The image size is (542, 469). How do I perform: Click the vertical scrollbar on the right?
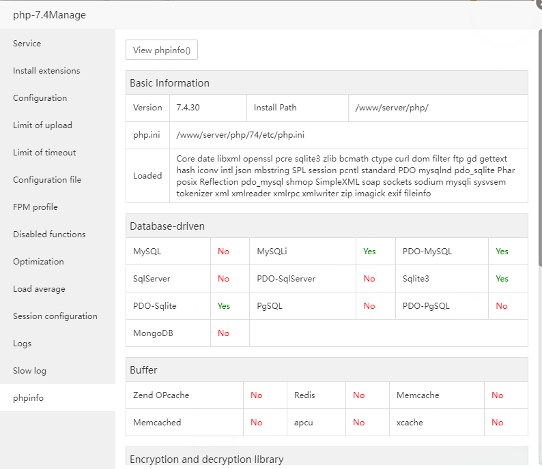click(x=539, y=136)
